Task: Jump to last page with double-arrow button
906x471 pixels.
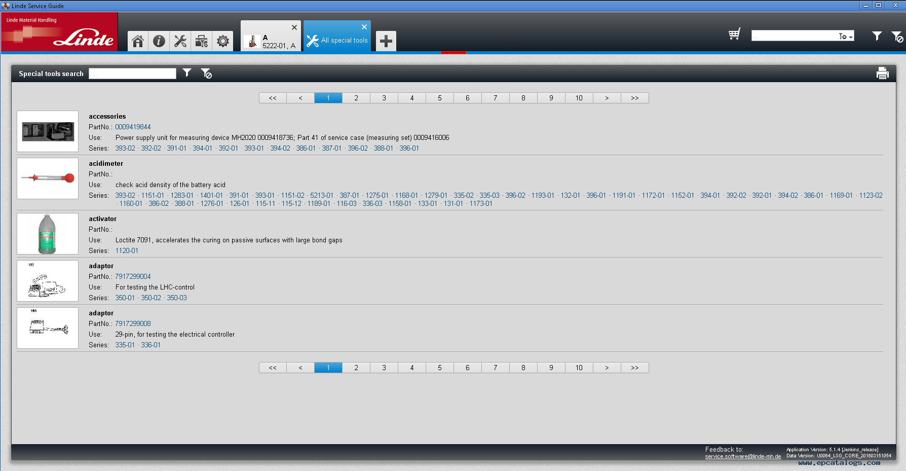Action: pos(634,97)
